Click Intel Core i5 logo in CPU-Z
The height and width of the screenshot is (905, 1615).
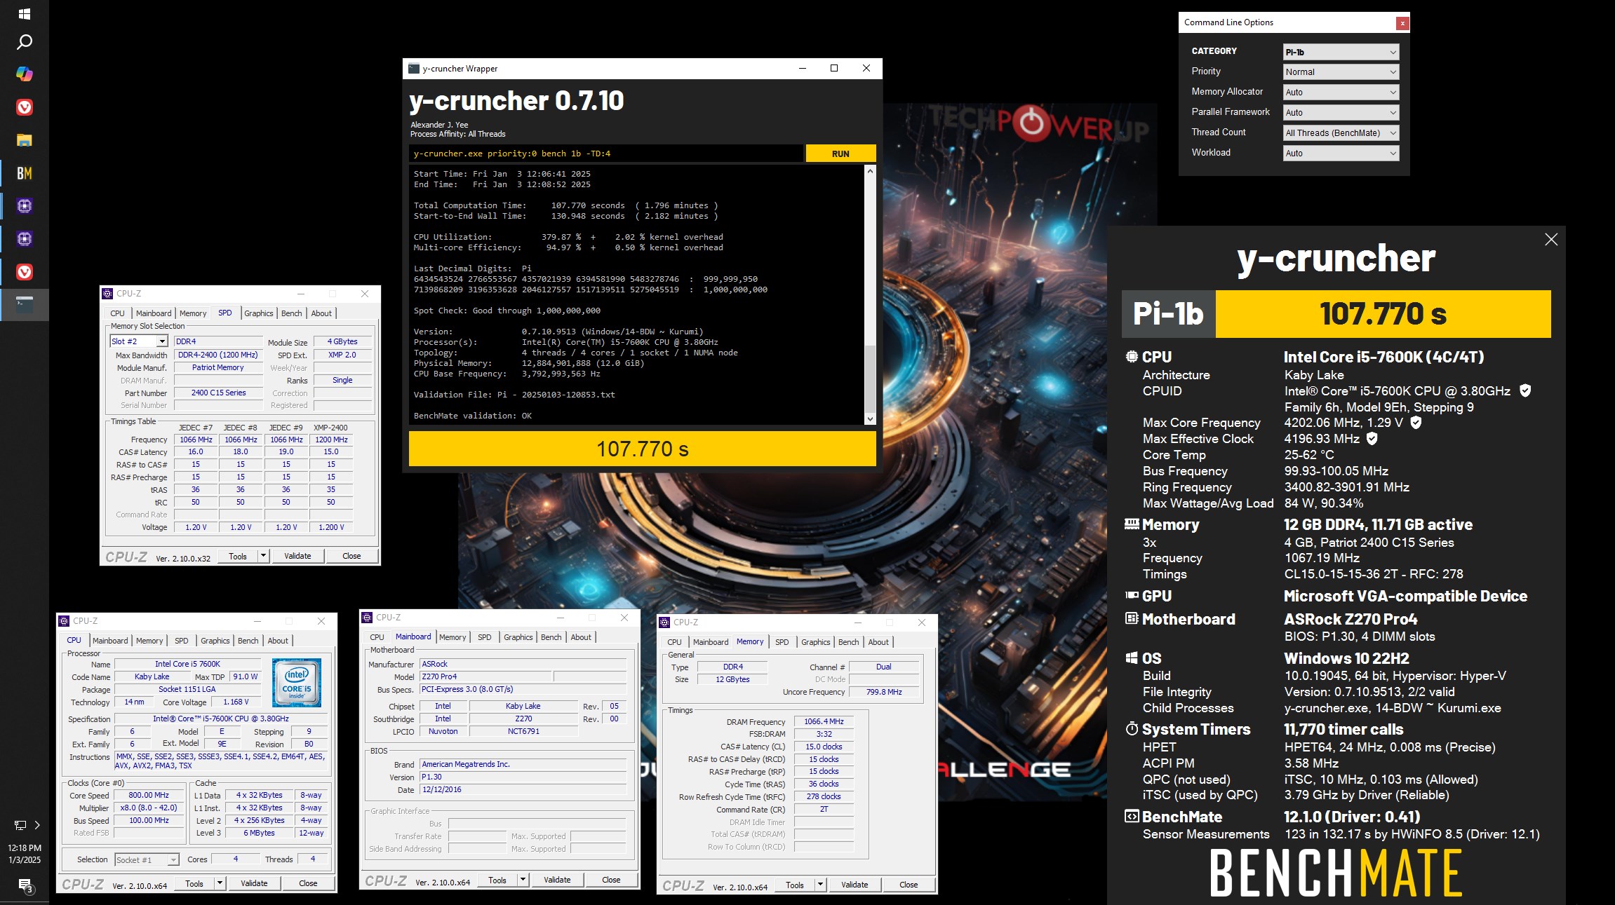point(297,683)
